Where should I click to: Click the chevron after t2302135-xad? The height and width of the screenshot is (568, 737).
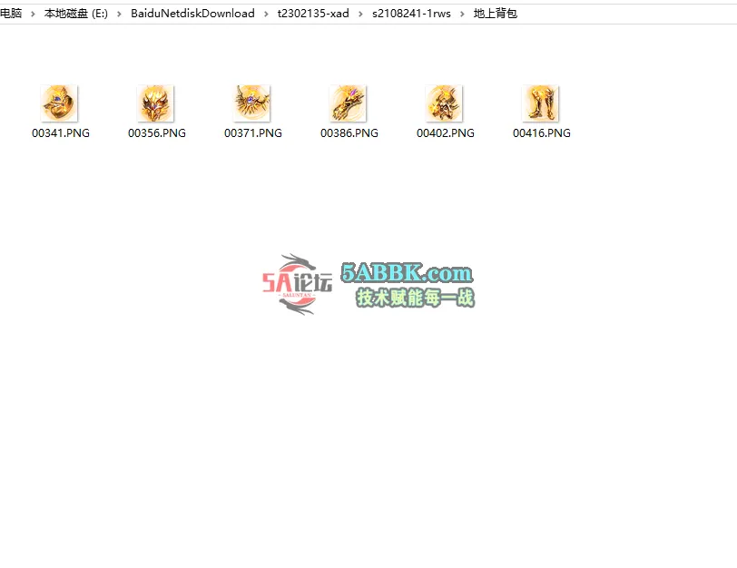click(359, 14)
